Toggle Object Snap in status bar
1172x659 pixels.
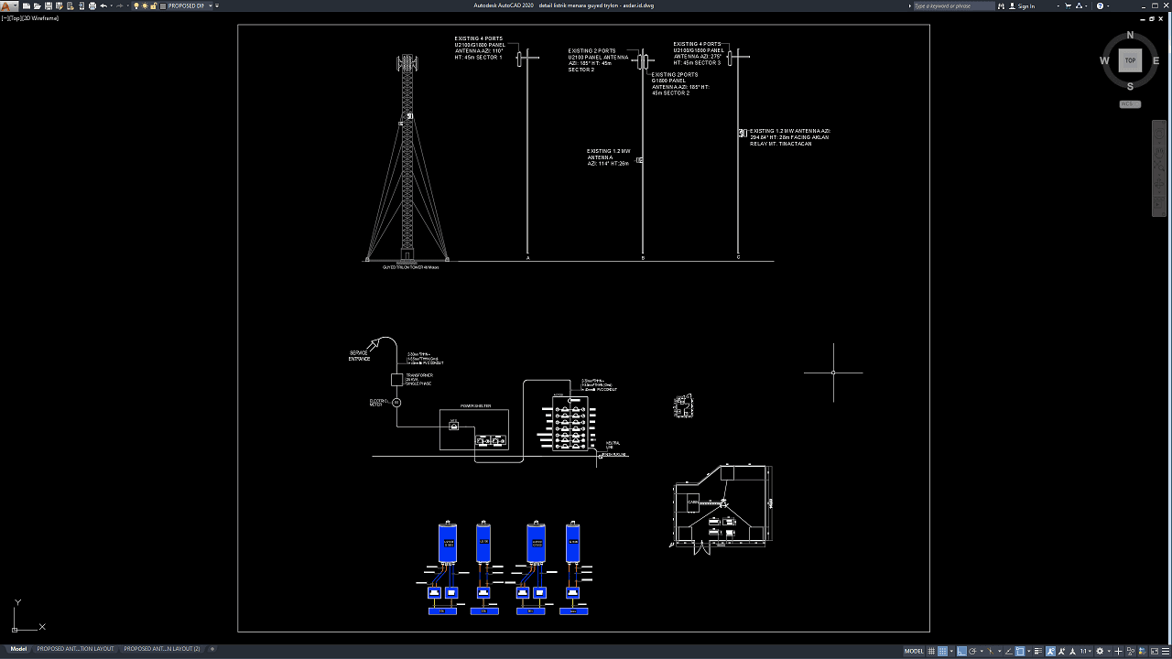coord(1021,651)
